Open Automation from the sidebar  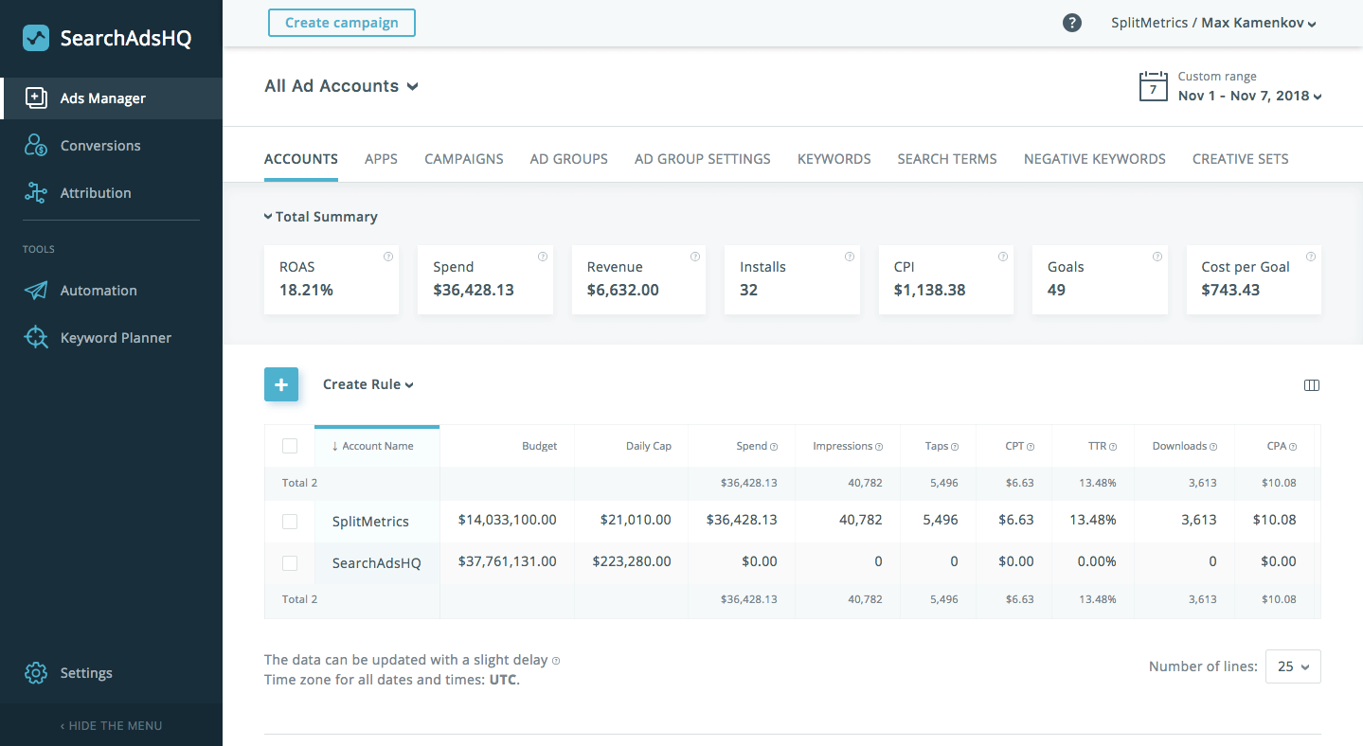click(99, 291)
